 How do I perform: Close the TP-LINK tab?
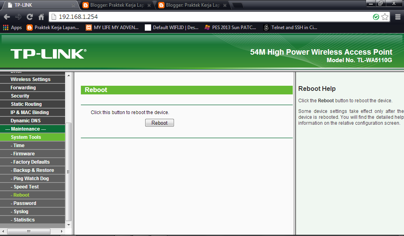click(x=73, y=6)
